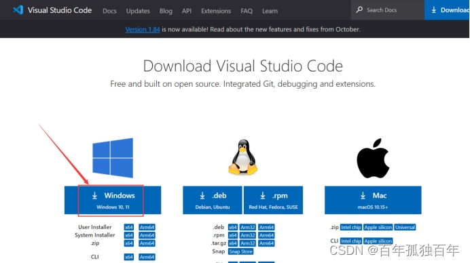Open the API nav item
The image size is (470, 263).
pos(187,11)
